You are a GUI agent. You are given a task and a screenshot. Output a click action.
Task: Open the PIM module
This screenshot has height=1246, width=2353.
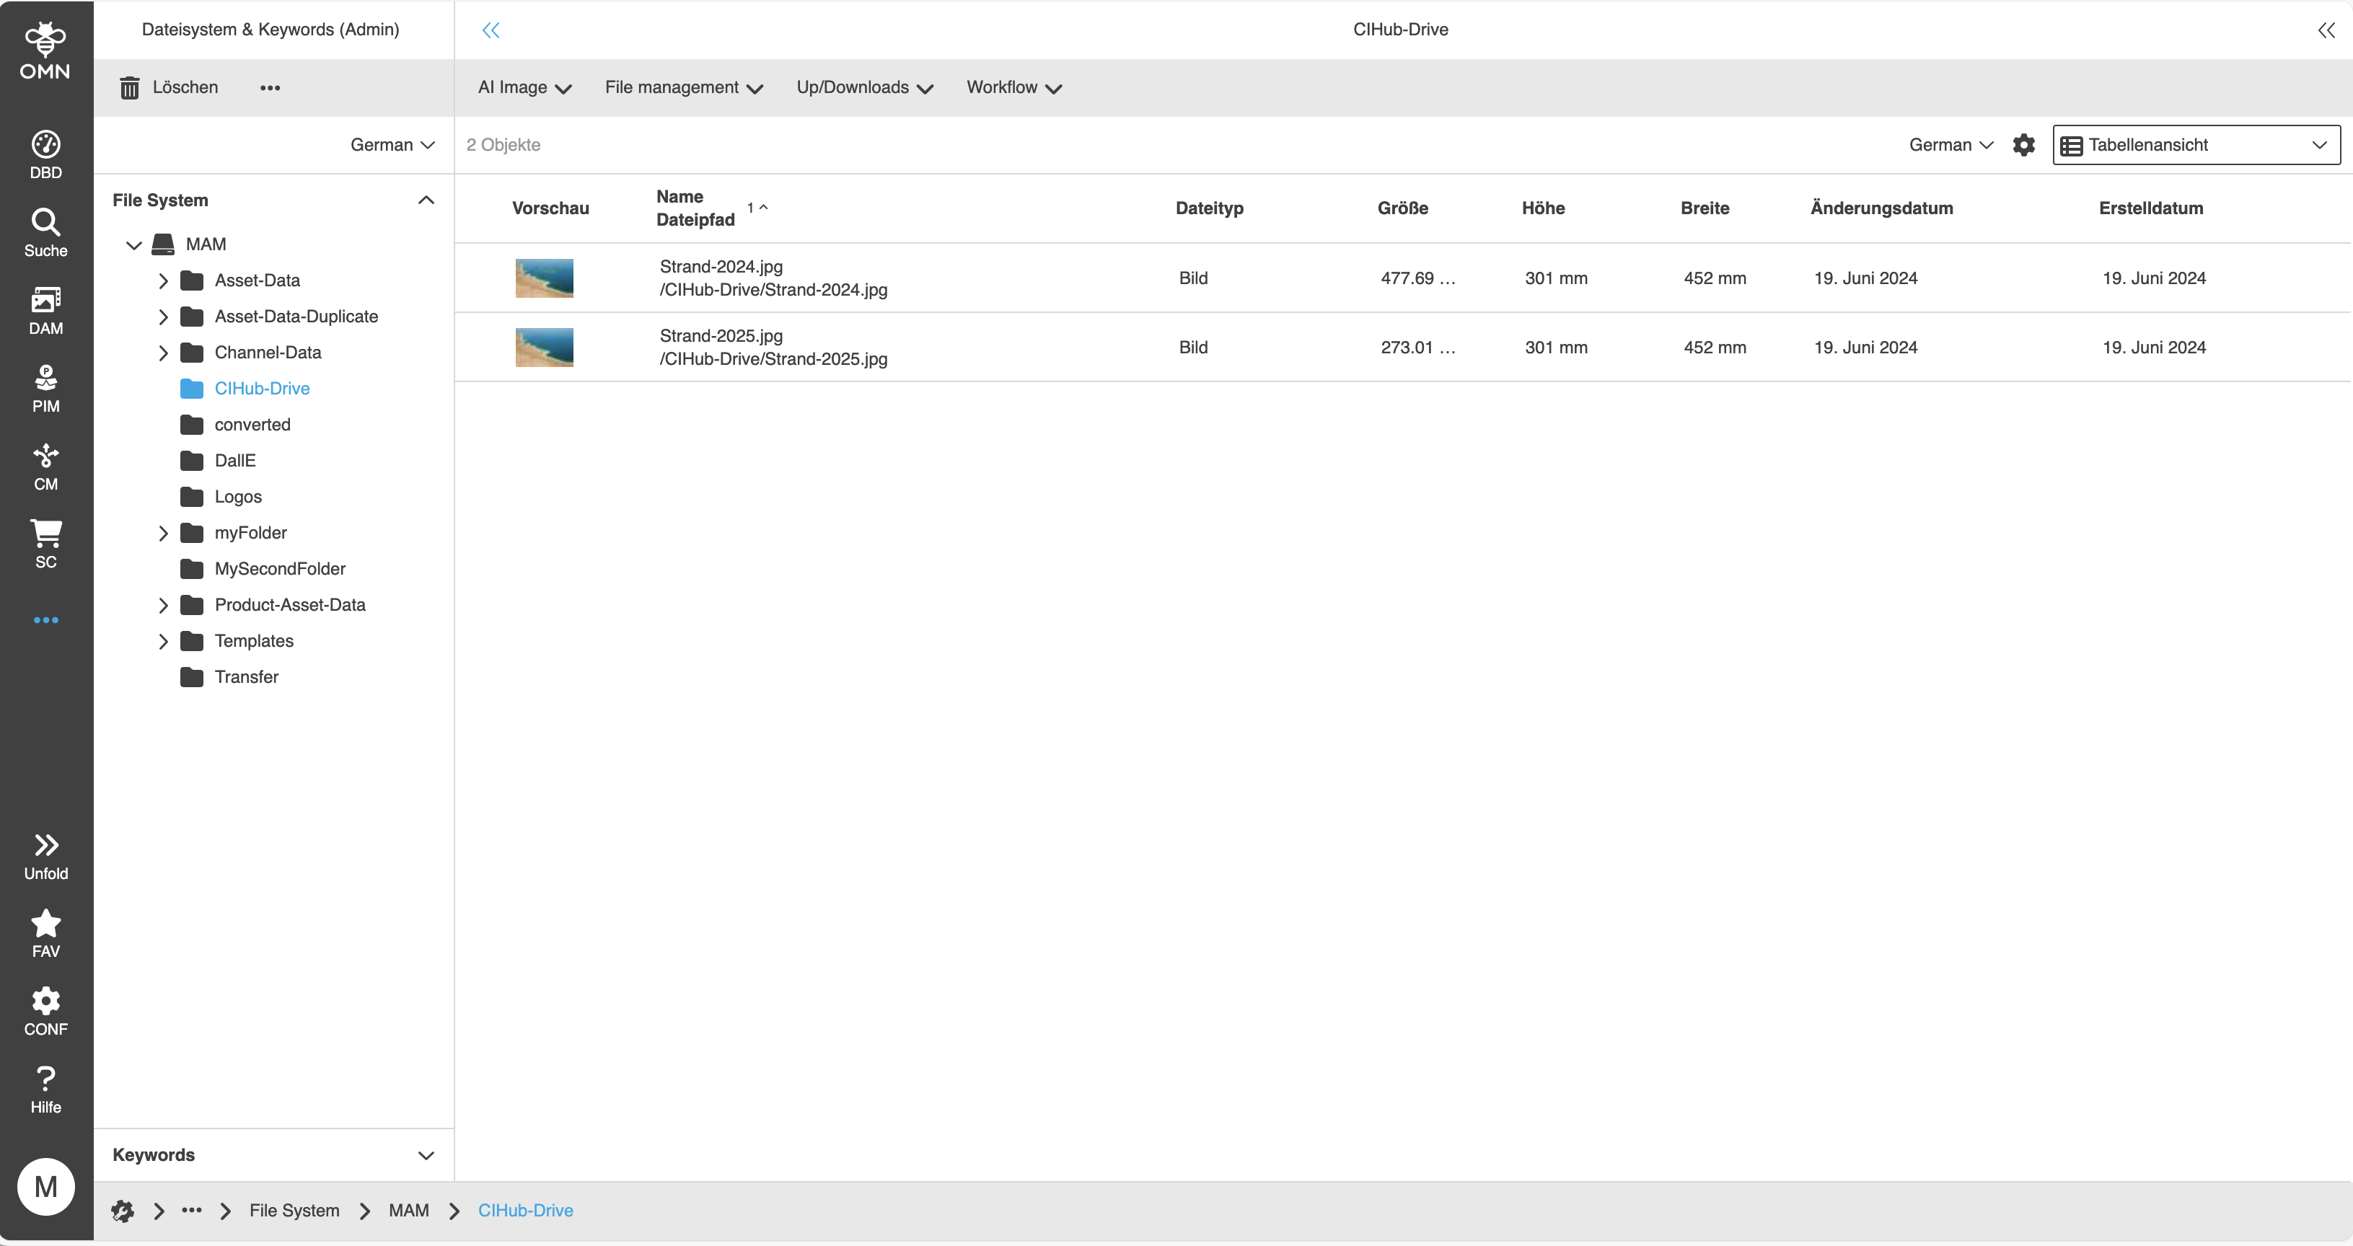pyautogui.click(x=45, y=389)
